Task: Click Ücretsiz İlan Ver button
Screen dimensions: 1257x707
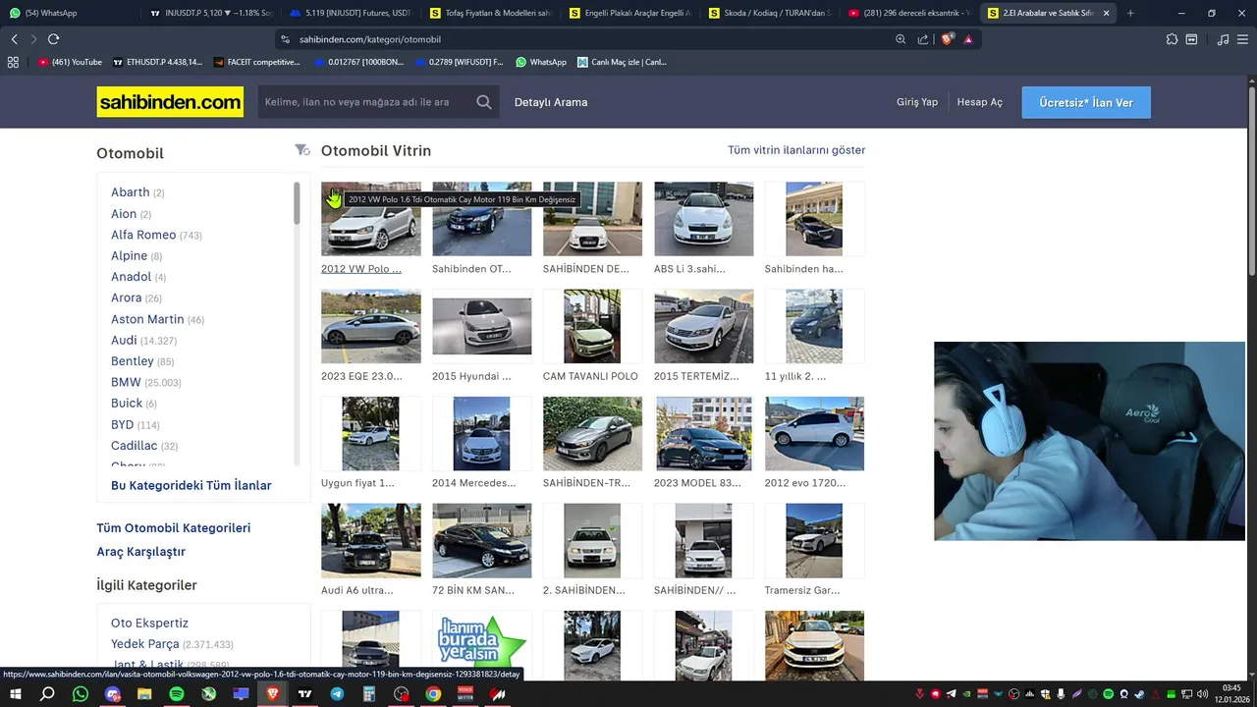Action: pyautogui.click(x=1086, y=102)
